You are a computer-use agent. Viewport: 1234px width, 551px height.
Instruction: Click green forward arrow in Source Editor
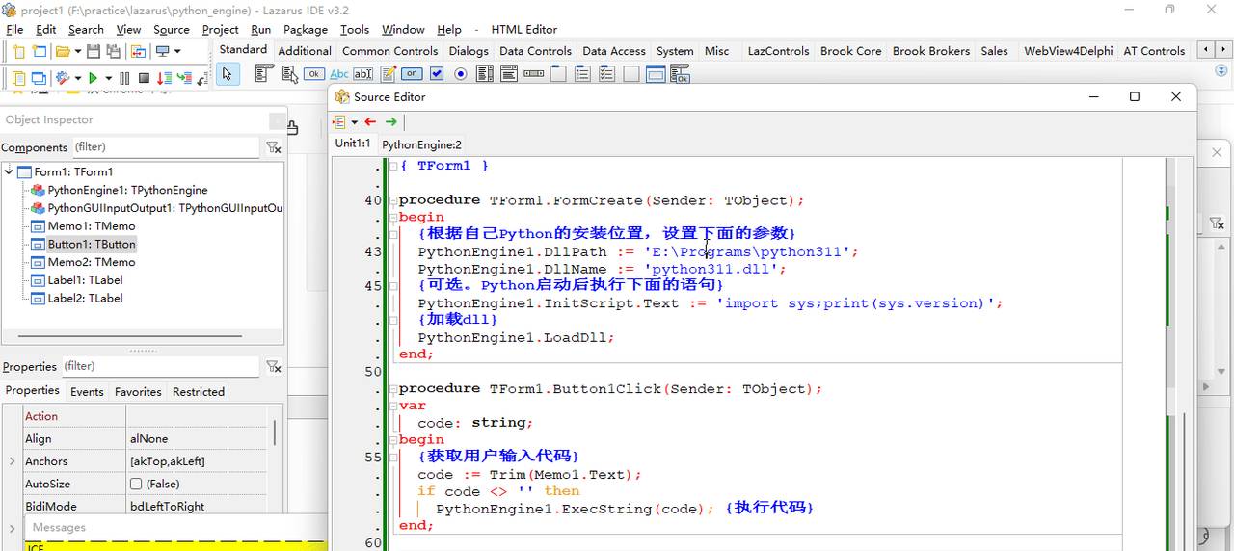[390, 122]
